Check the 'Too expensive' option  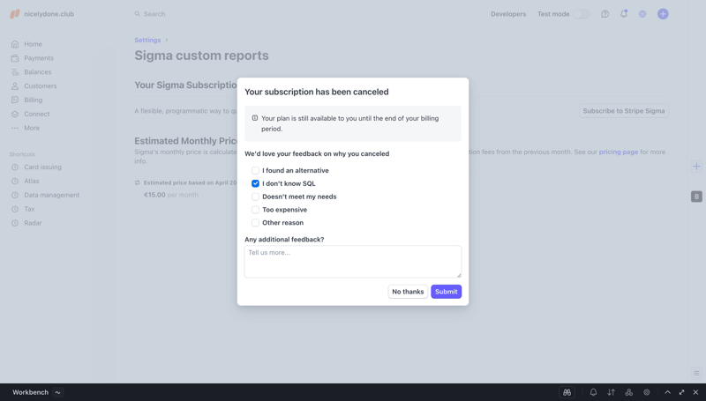(x=255, y=210)
